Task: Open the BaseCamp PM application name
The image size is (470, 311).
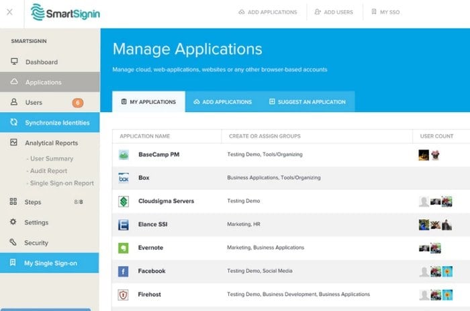Action: [x=159, y=154]
